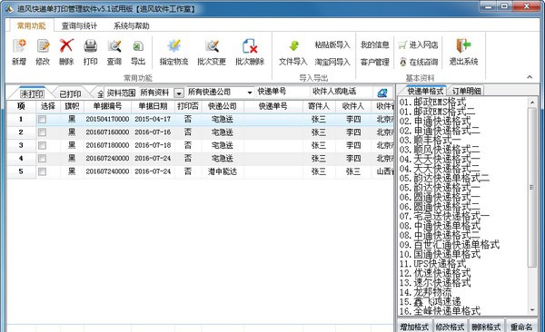Click 进入网店 shopping cart item
Image resolution: width=545 pixels, height=332 pixels.
[x=418, y=44]
